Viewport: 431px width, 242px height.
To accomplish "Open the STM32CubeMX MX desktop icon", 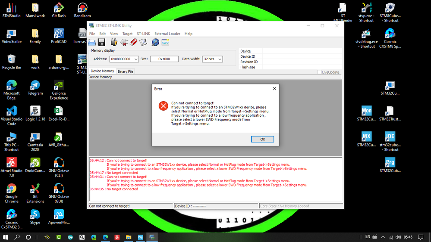I will 366,139.
